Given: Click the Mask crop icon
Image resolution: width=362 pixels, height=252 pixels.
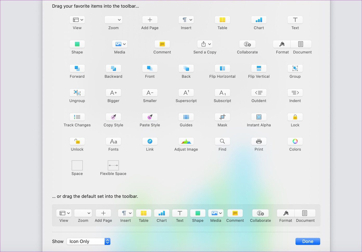Looking at the screenshot, I should click(222, 117).
